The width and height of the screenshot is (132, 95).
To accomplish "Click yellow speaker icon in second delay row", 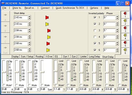I will (x=47, y=24).
